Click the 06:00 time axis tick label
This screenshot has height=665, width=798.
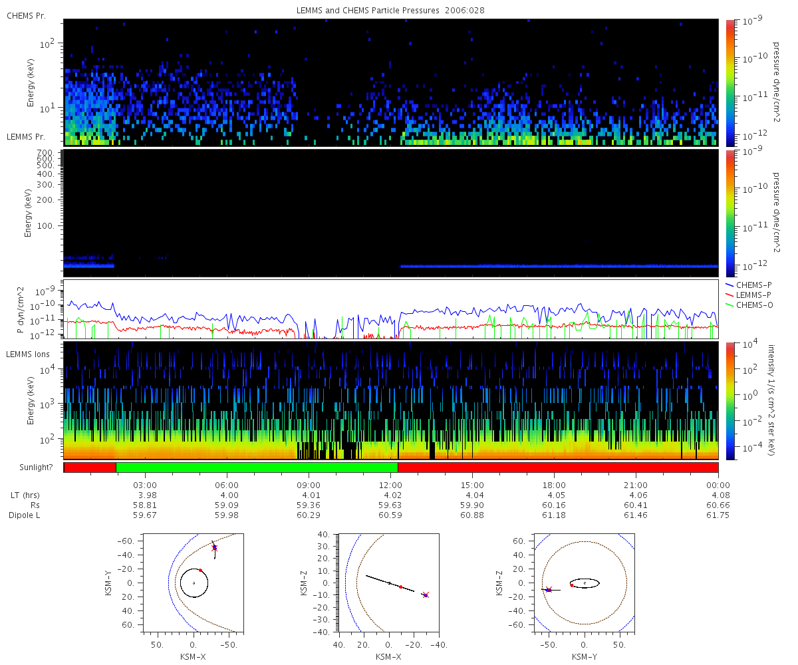[227, 484]
